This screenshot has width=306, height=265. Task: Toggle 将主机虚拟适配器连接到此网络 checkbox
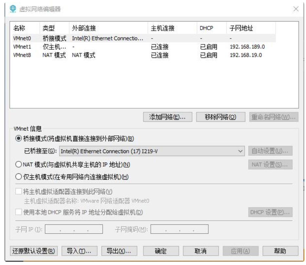[x=19, y=191]
